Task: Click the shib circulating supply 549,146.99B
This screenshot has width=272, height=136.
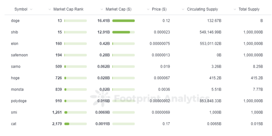Action: point(210,32)
